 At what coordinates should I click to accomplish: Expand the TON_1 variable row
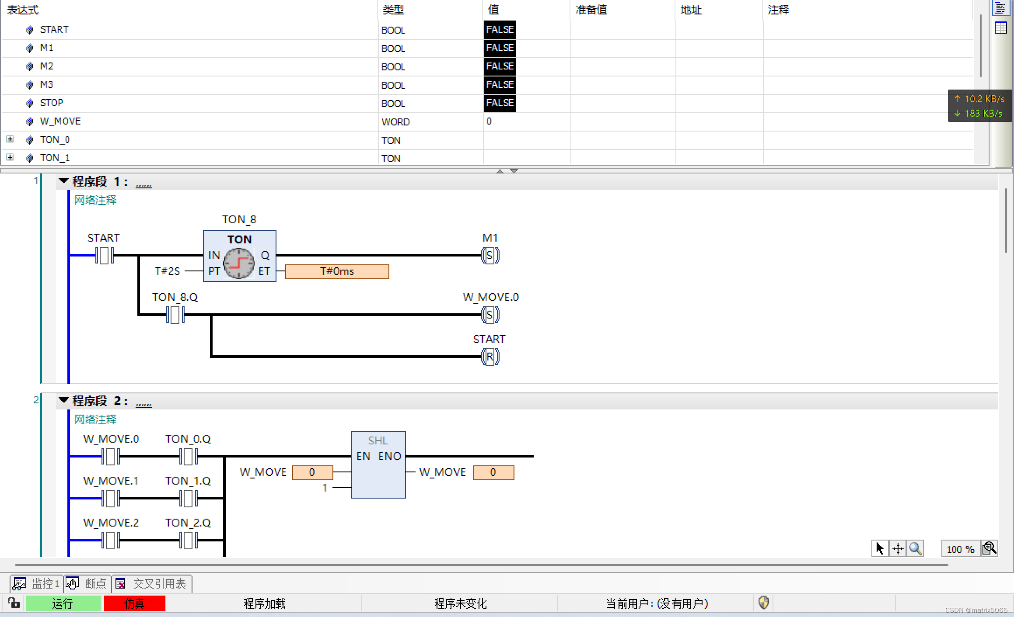click(x=10, y=157)
